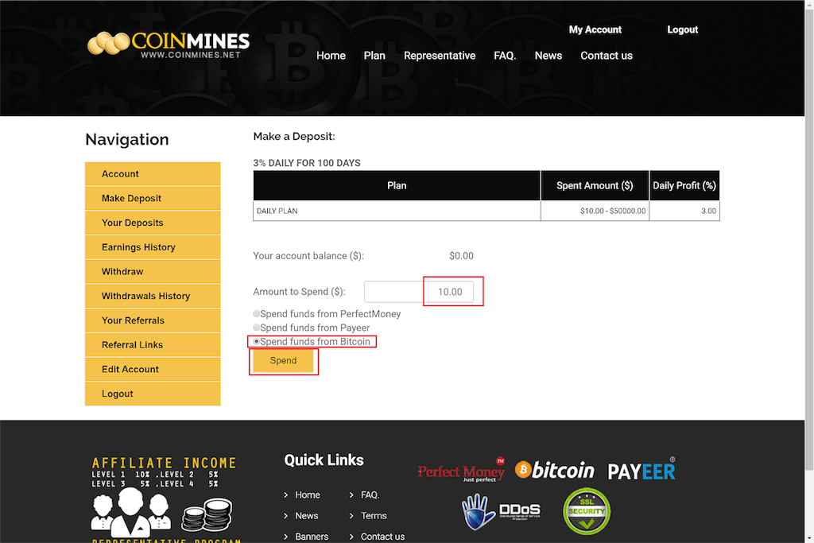The height and width of the screenshot is (543, 814).
Task: Click the Payeer logo
Action: pos(642,471)
